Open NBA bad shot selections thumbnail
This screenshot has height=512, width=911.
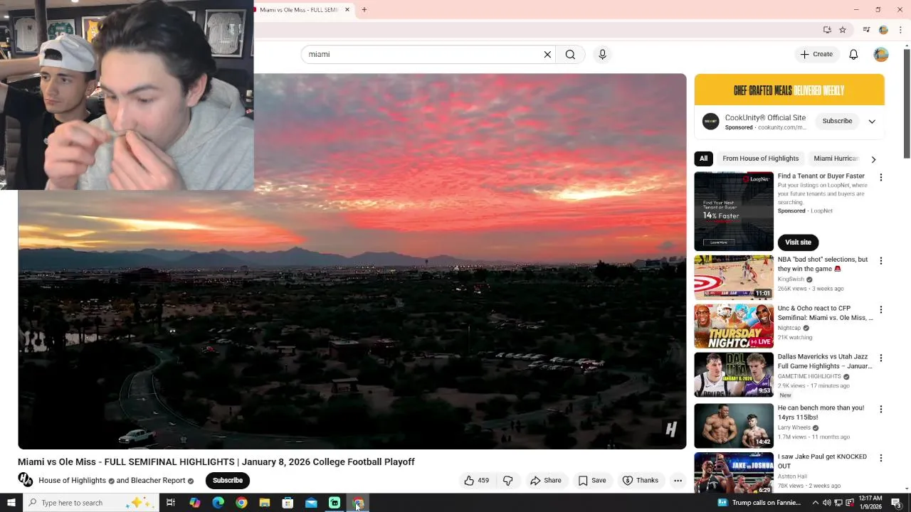click(734, 278)
